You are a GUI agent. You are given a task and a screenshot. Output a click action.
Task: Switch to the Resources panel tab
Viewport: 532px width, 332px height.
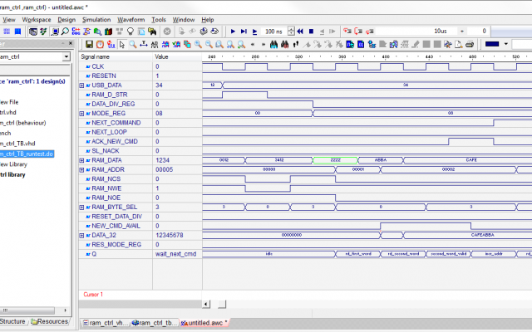click(x=52, y=321)
